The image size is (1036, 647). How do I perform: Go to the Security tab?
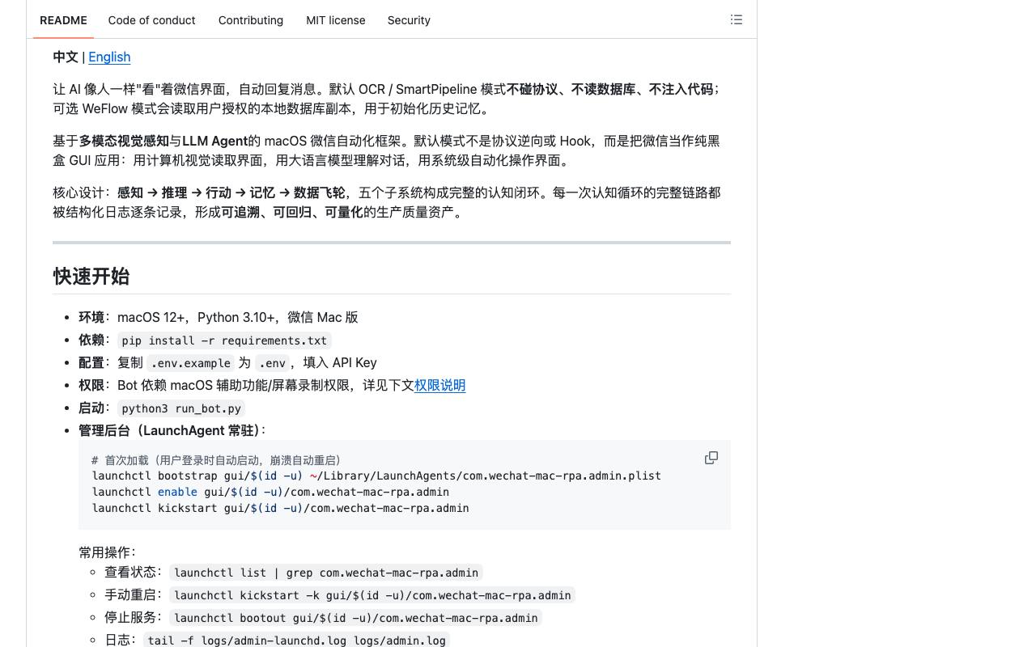pos(409,20)
